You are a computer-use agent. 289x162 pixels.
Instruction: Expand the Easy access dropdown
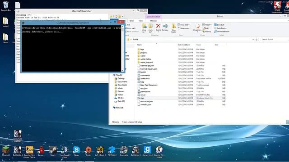[x=184, y=28]
